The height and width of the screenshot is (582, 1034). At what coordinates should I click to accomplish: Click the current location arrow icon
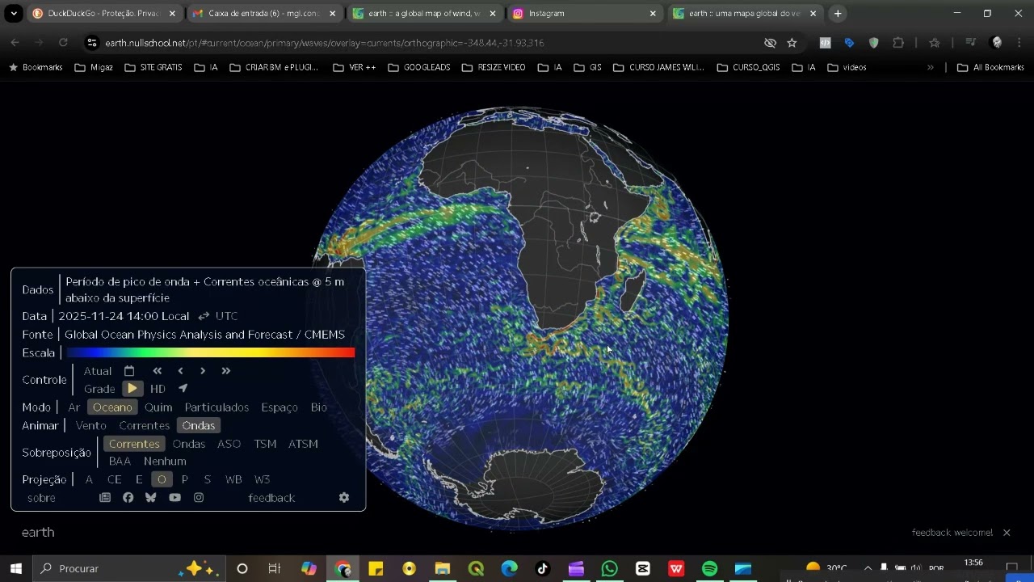[x=183, y=388]
